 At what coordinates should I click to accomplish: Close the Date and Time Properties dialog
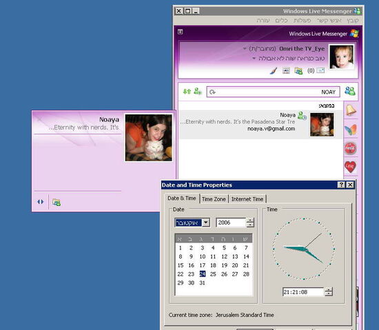(x=350, y=185)
